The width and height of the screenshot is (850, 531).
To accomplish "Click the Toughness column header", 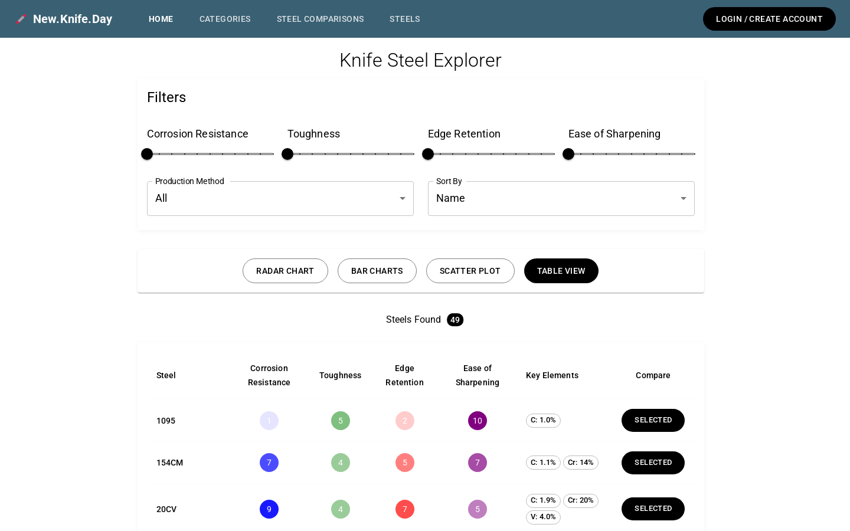I will (x=341, y=375).
